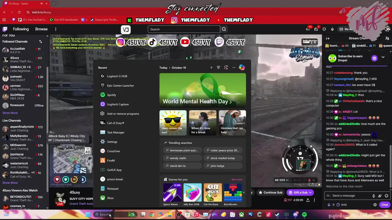Sort Followed Channels with sort icon
Image resolution: width=392 pixels, height=220 pixels.
[40, 42]
